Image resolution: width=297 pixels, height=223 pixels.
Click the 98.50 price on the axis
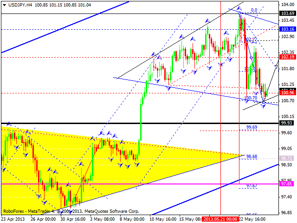click(287, 165)
